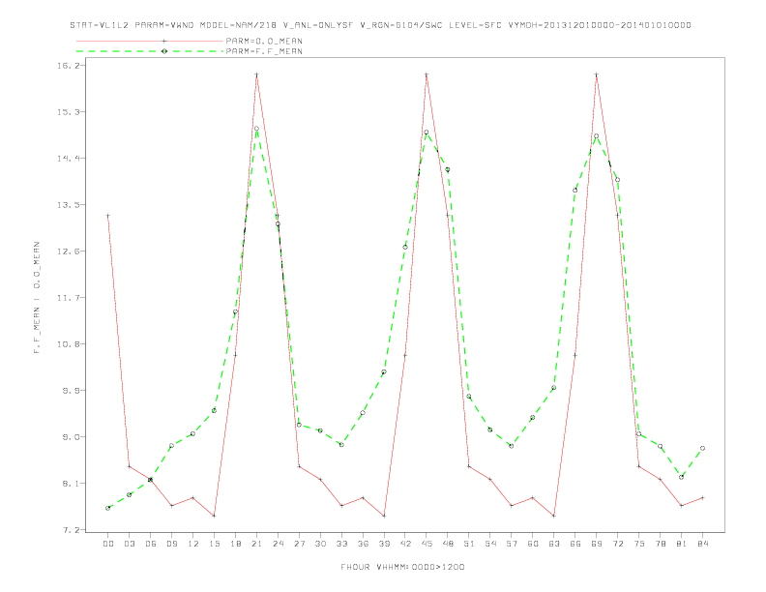Click the 11.7 y-axis tick label
The image size is (766, 592).
click(68, 298)
